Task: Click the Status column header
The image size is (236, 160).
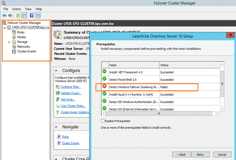Action: click(x=190, y=65)
